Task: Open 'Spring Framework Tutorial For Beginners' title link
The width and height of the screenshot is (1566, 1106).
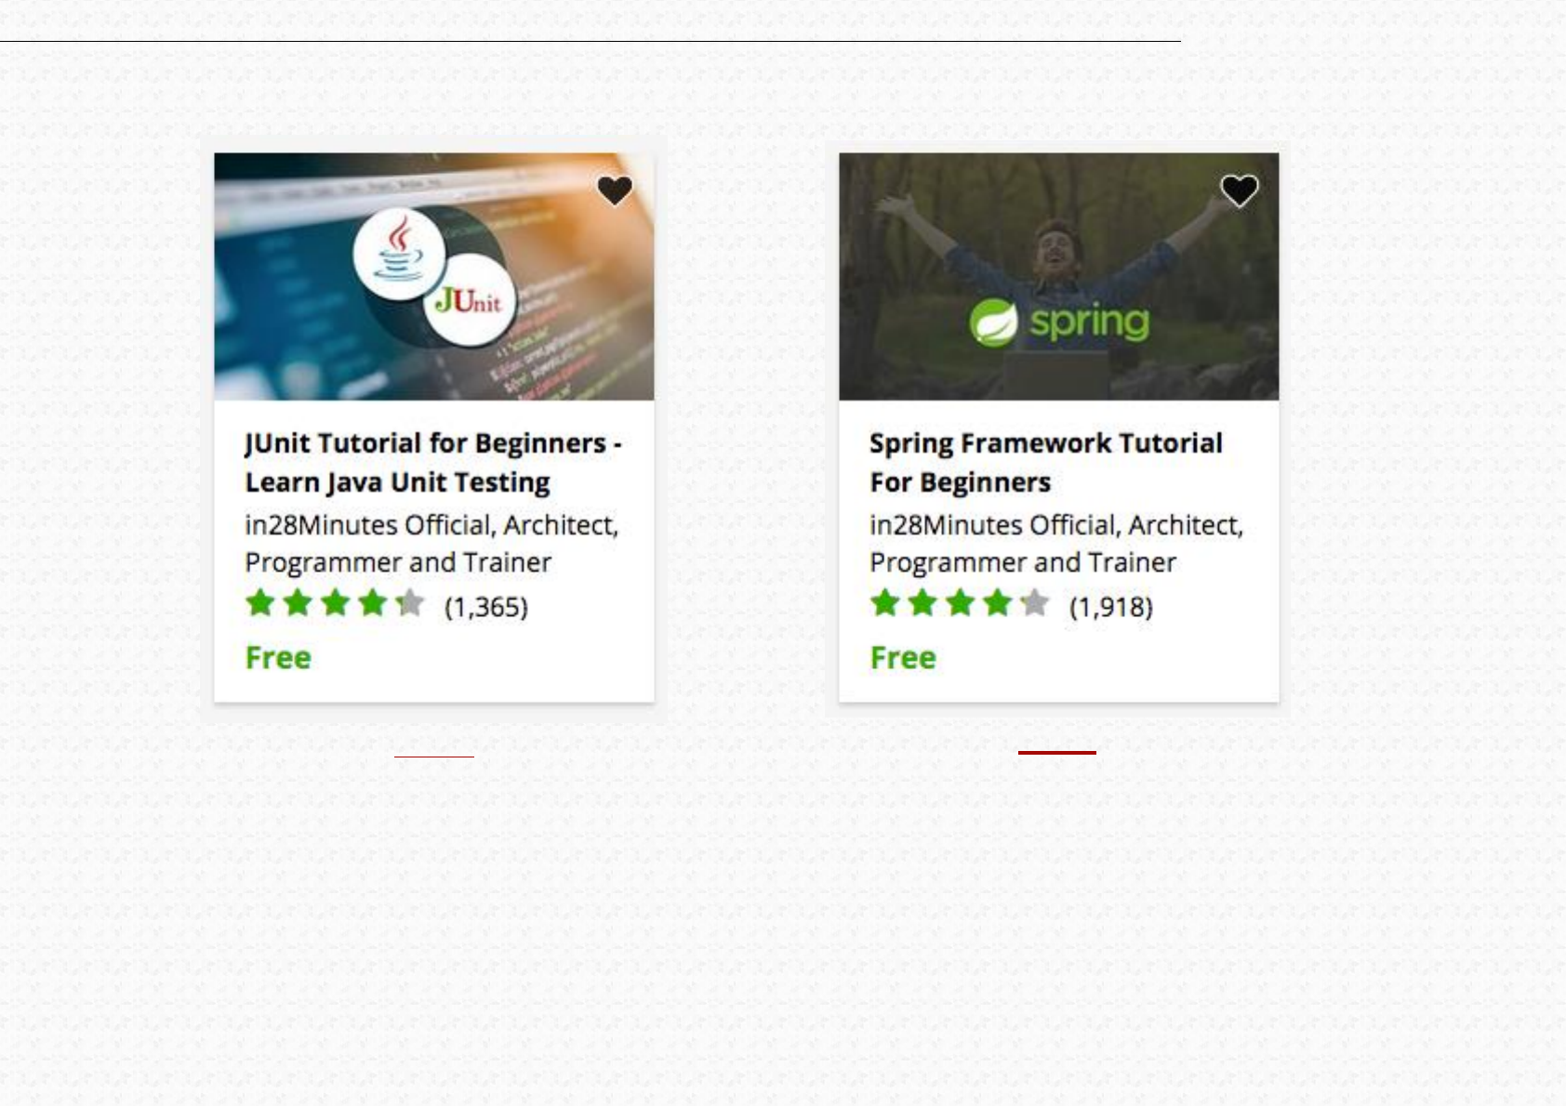Action: click(x=1046, y=463)
